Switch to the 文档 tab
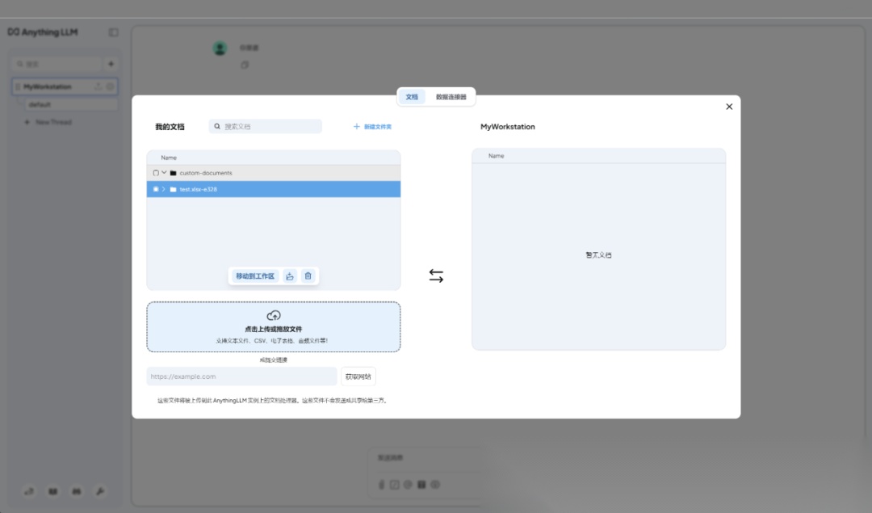Image resolution: width=872 pixels, height=513 pixels. click(412, 97)
